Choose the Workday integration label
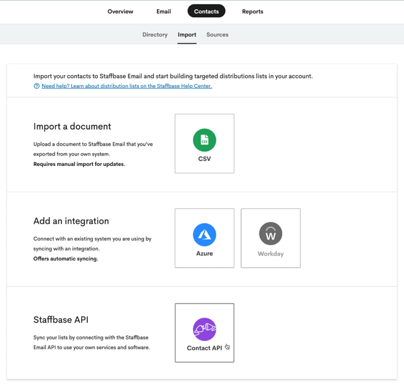 click(271, 254)
